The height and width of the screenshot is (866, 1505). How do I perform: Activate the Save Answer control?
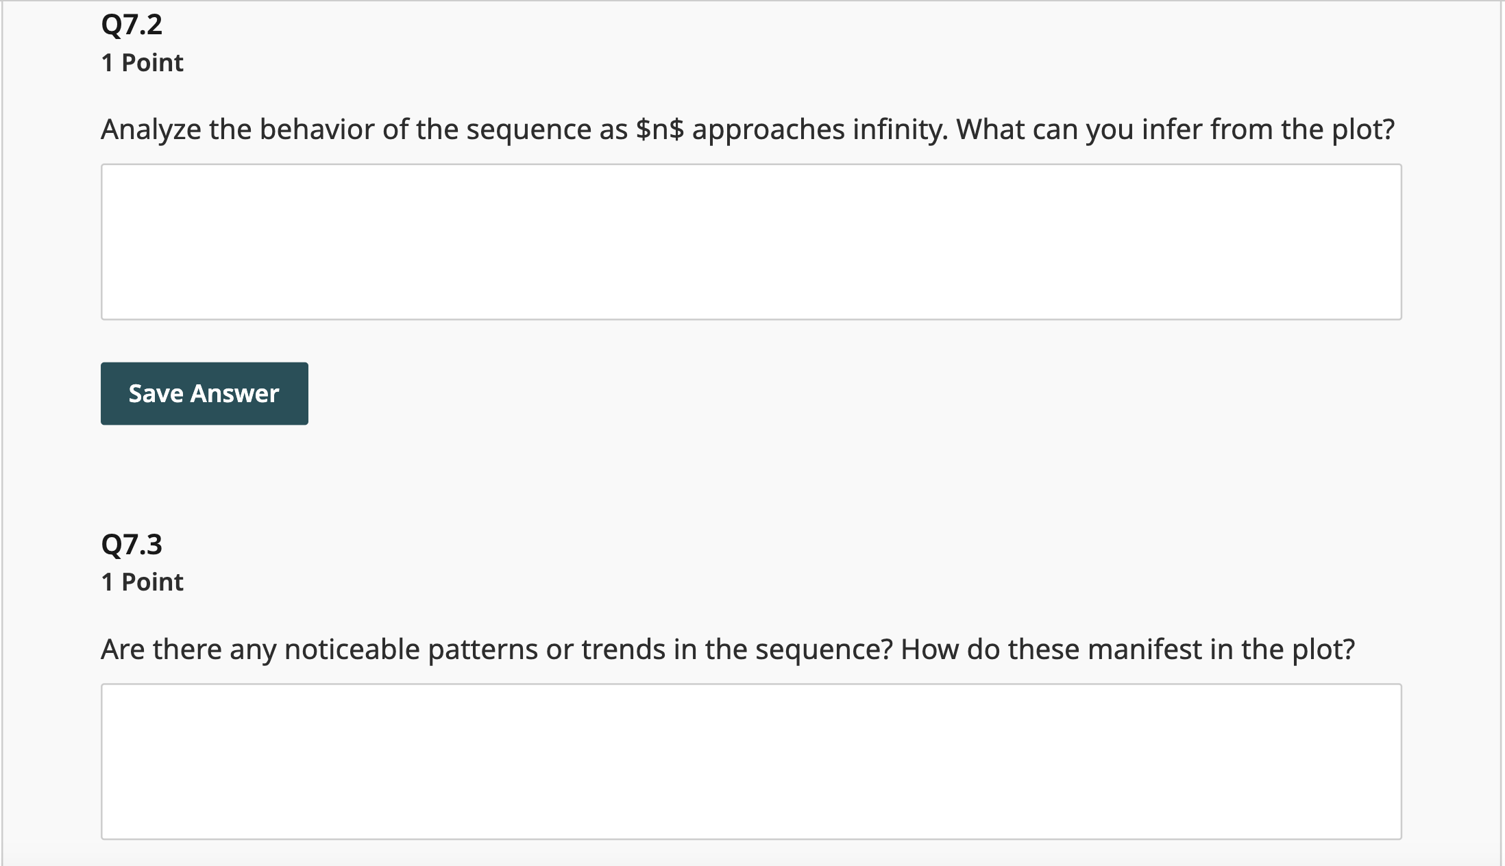tap(204, 393)
